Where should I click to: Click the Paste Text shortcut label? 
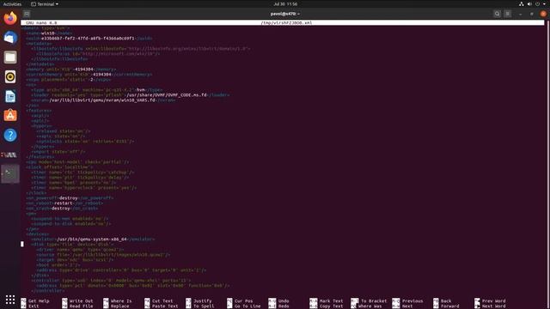coord(165,306)
